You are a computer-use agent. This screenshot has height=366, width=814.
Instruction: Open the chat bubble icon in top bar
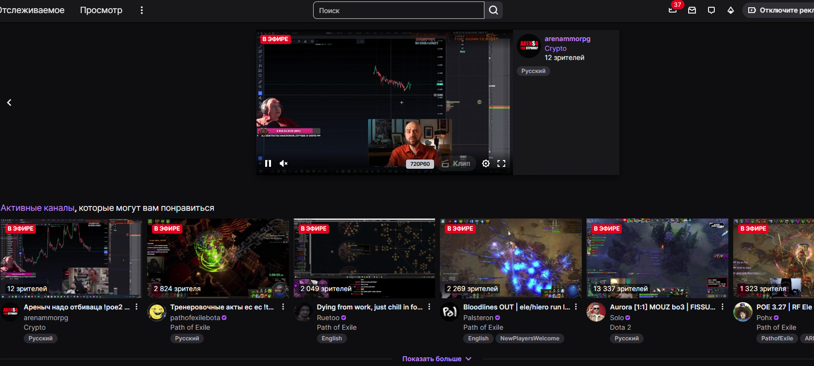coord(711,10)
